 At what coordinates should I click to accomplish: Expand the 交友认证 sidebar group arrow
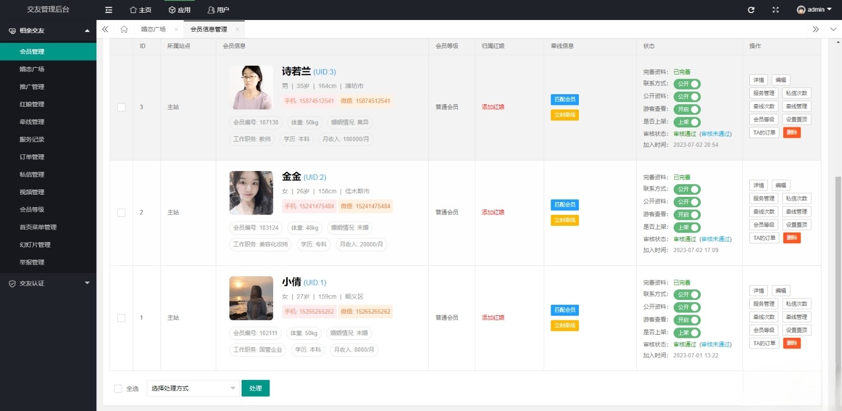click(x=87, y=283)
